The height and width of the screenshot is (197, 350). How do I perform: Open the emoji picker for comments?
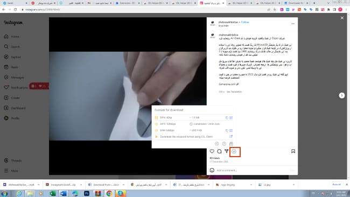[212, 170]
